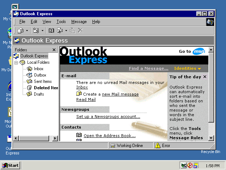Click Open the Address Book link
226x170 pixels.
[x=109, y=136]
